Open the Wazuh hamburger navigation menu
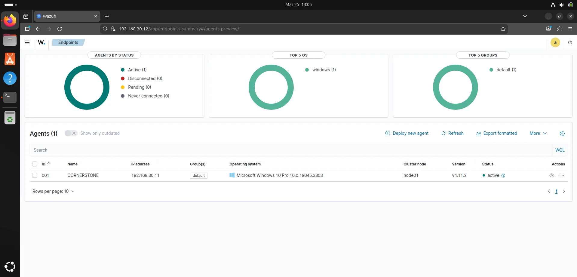 point(27,42)
